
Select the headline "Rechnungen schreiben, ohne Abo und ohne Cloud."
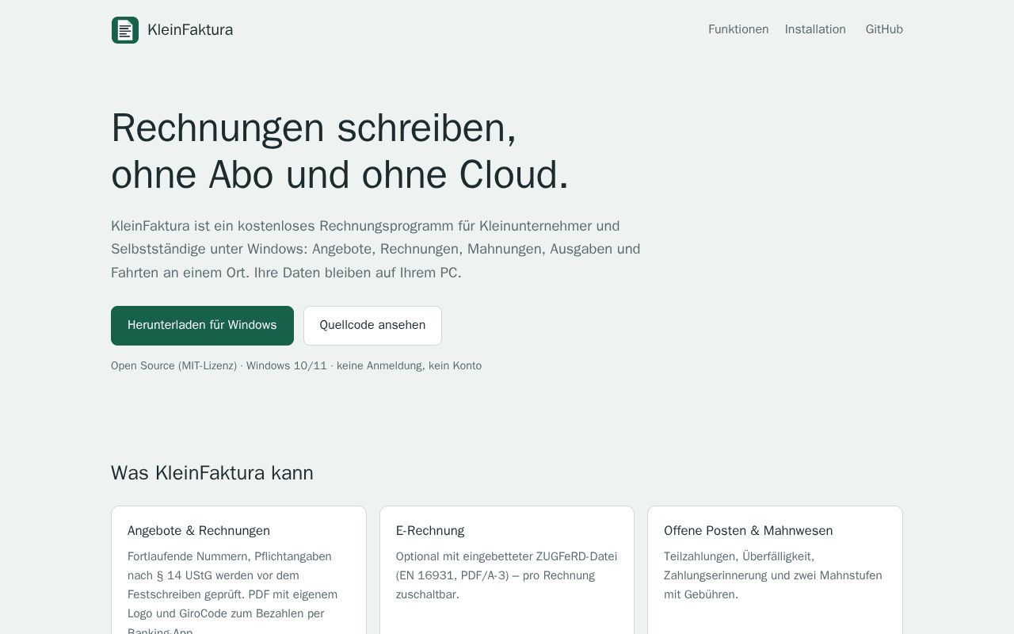340,151
